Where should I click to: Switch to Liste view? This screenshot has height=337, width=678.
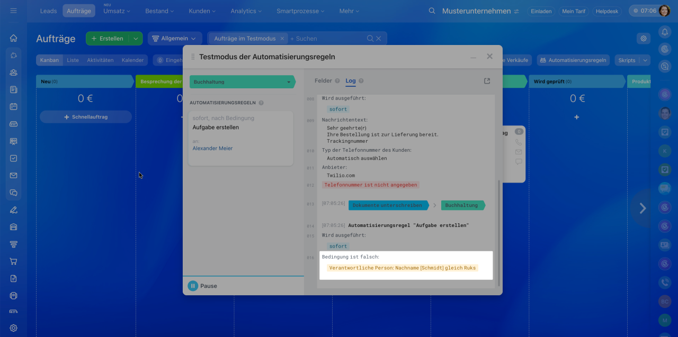click(73, 60)
